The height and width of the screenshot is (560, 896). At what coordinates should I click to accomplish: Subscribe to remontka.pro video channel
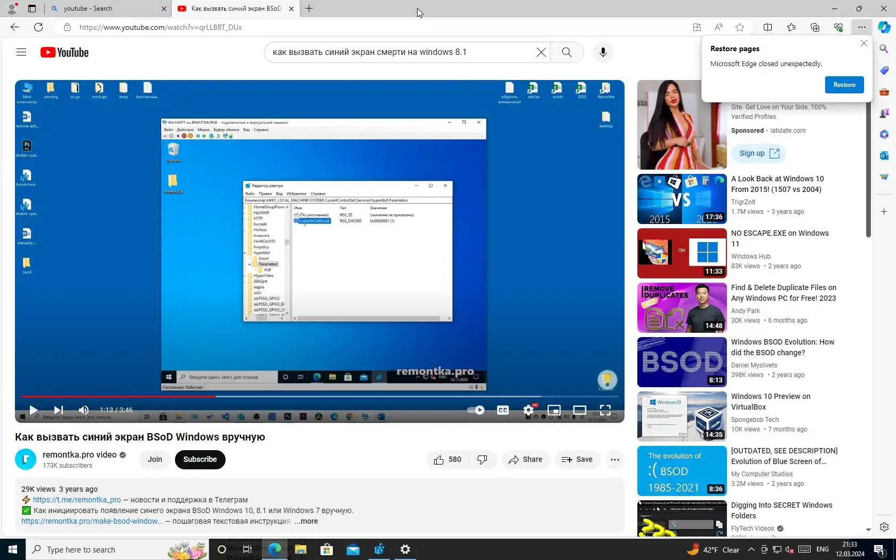pos(200,460)
